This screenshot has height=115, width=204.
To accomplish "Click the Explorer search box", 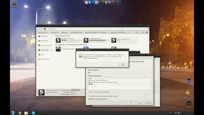I will 135,29.
